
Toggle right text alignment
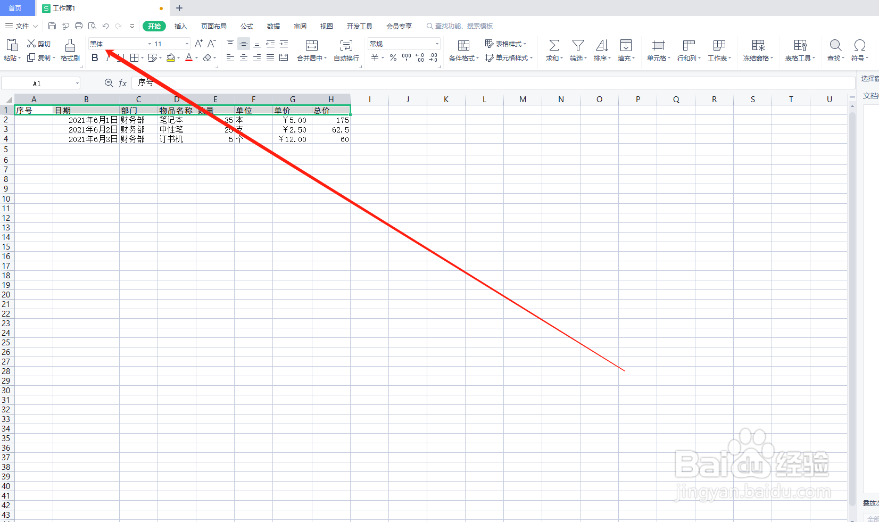tap(257, 57)
